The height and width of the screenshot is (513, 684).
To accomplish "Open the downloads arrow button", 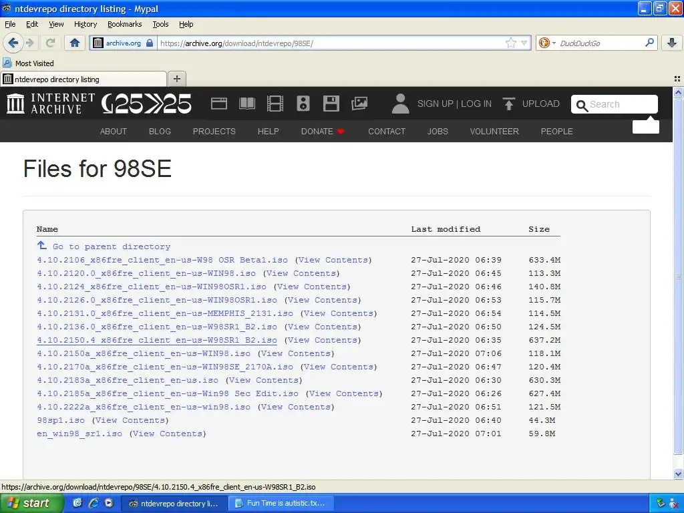I will [x=672, y=43].
